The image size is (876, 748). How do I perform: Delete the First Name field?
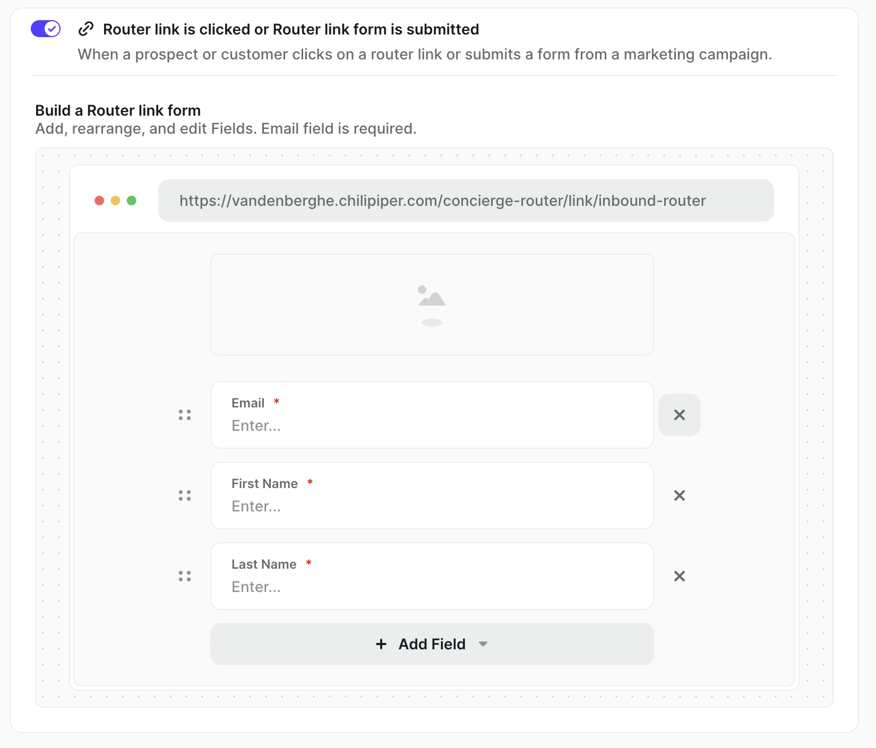679,495
